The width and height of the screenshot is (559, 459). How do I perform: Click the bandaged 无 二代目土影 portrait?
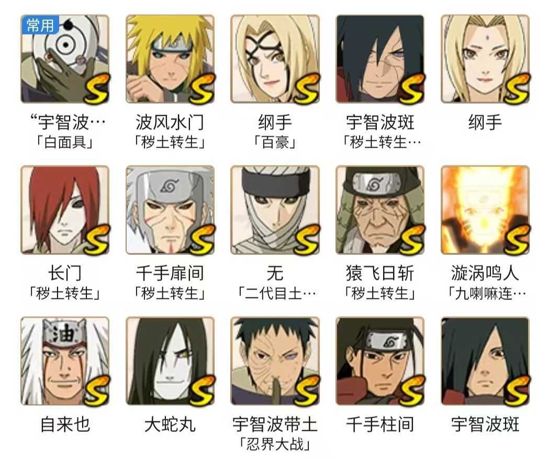275,210
